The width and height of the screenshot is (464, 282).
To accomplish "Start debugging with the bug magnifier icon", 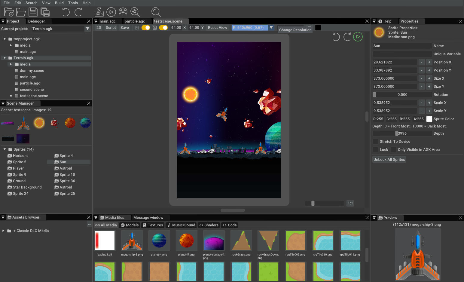I will point(135,12).
